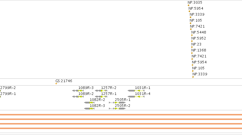Click the left-pointing NP:5954 triangle marker
The image size is (242, 135).
(x=189, y=11)
